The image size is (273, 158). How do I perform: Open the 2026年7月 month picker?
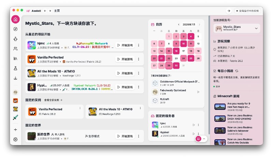tap(189, 24)
